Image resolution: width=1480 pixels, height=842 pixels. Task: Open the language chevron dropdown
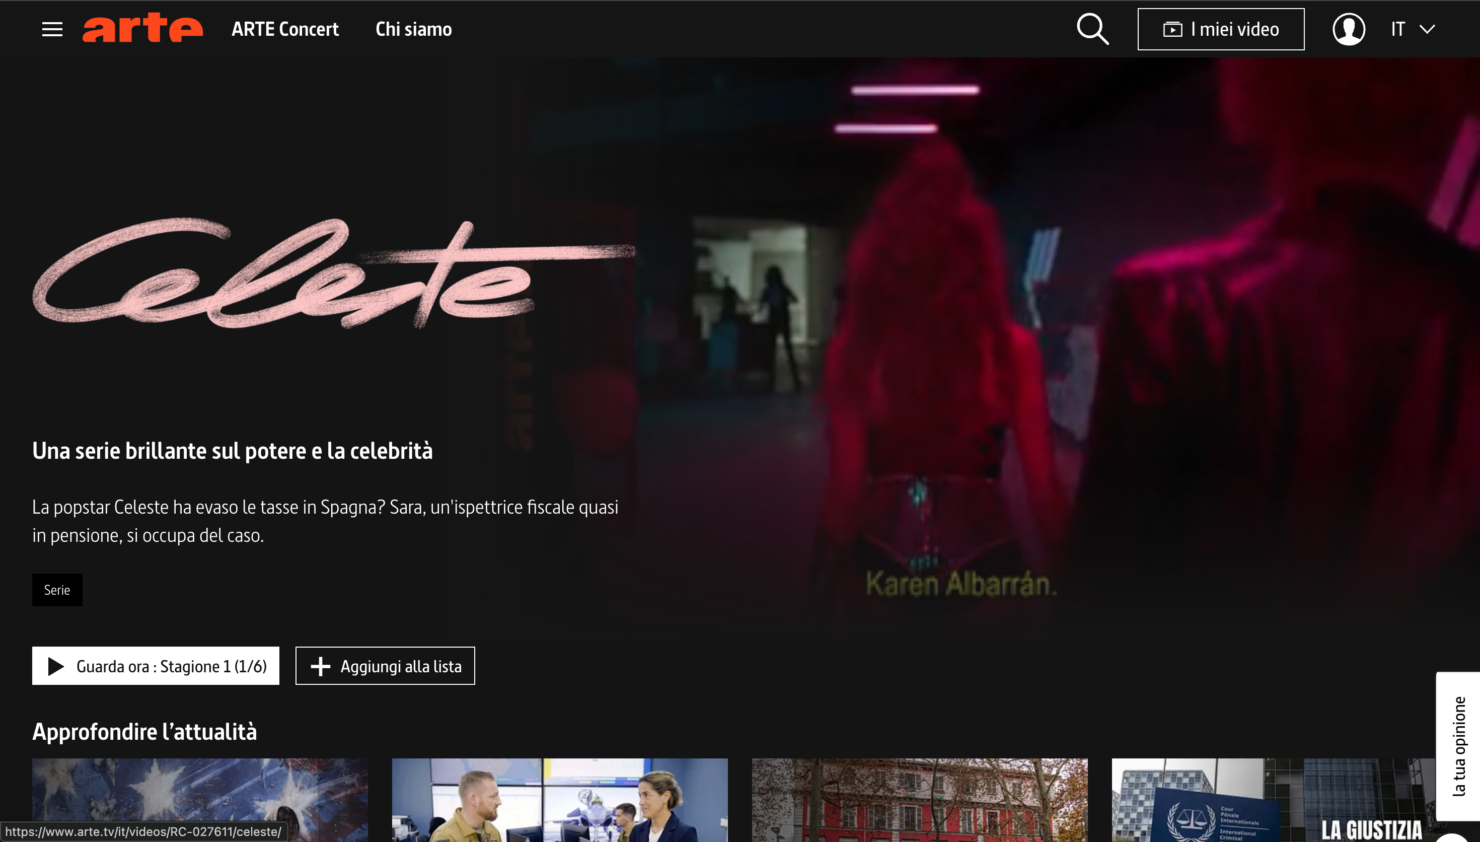pos(1427,29)
